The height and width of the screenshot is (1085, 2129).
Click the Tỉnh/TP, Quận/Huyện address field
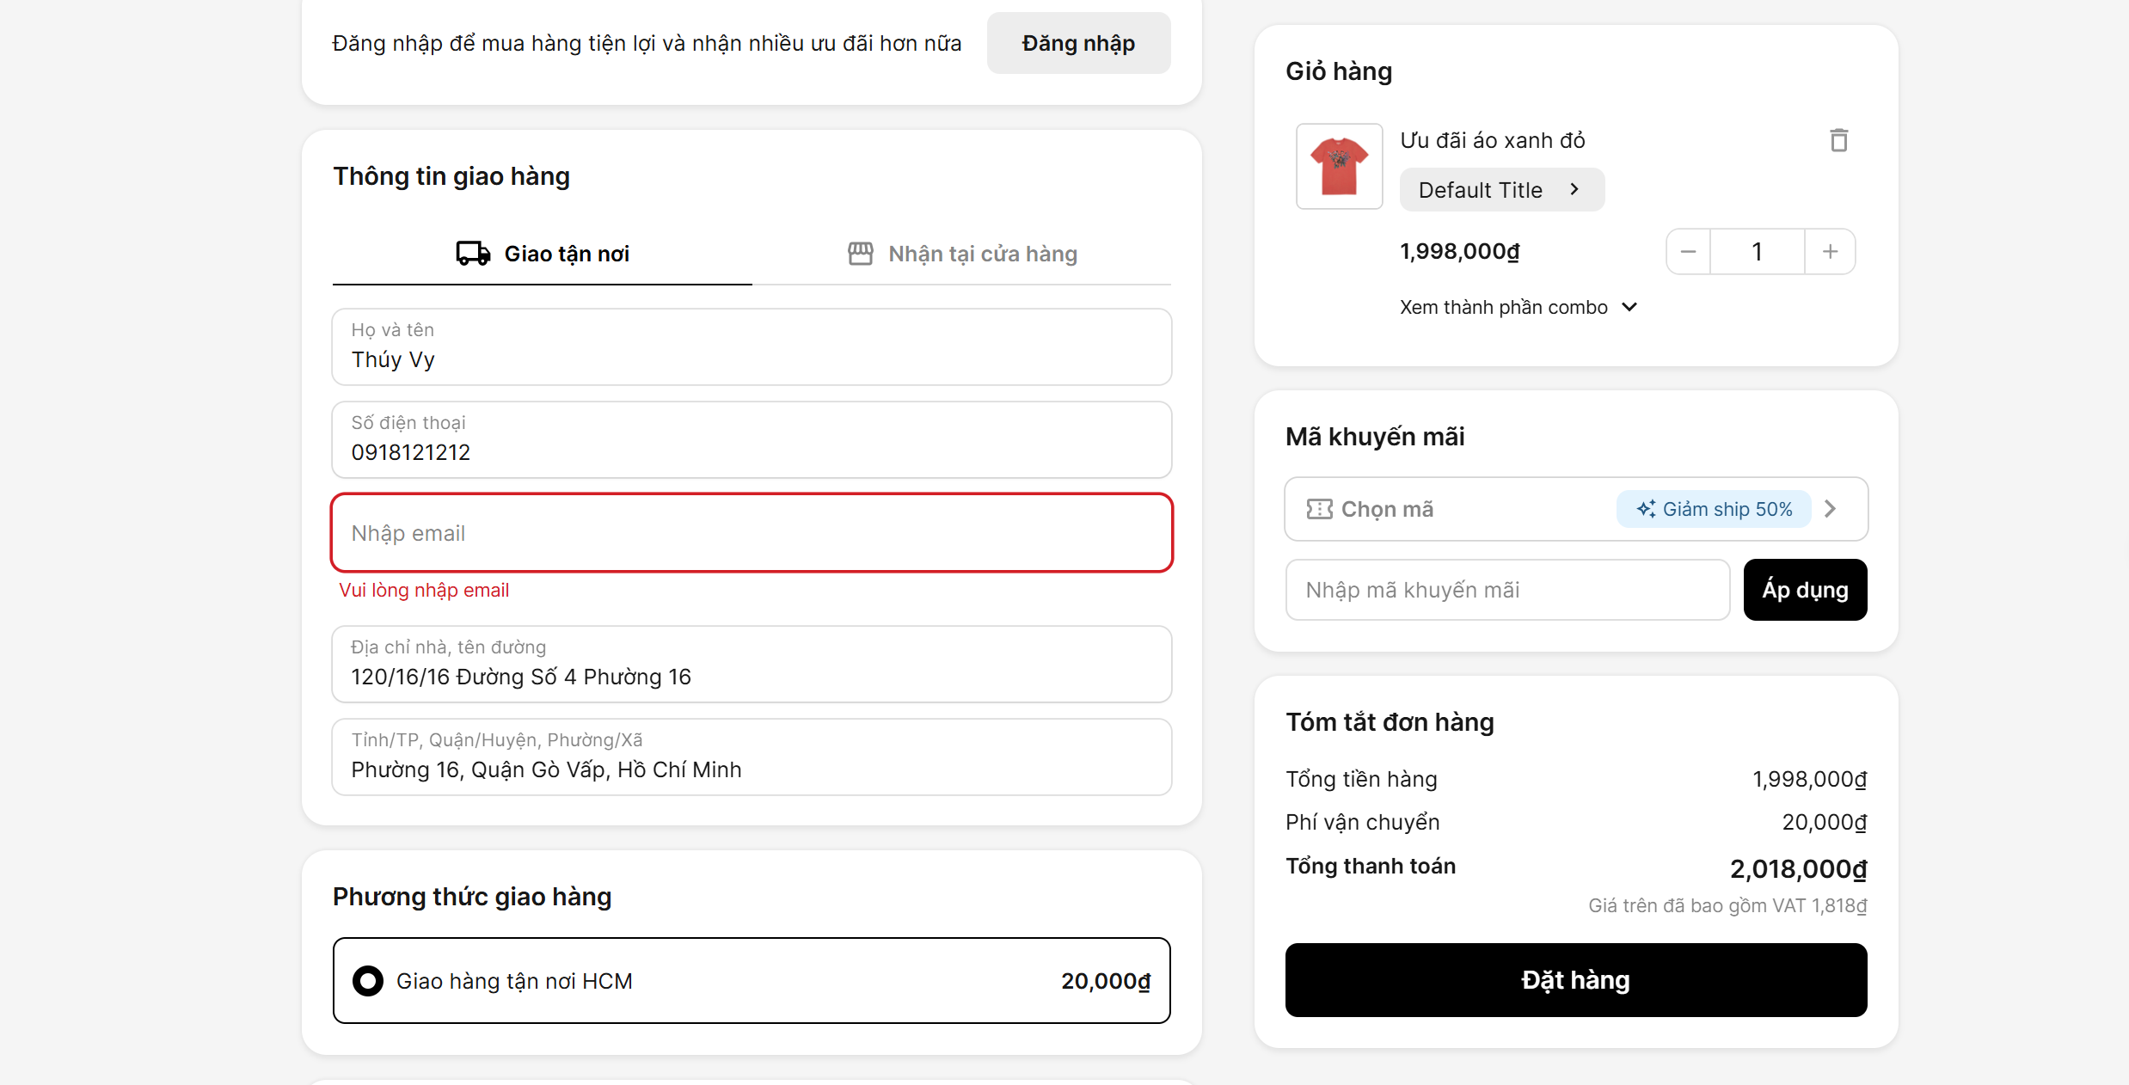coord(752,757)
